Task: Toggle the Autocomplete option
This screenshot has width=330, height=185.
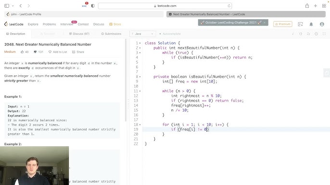Action: click(x=170, y=34)
